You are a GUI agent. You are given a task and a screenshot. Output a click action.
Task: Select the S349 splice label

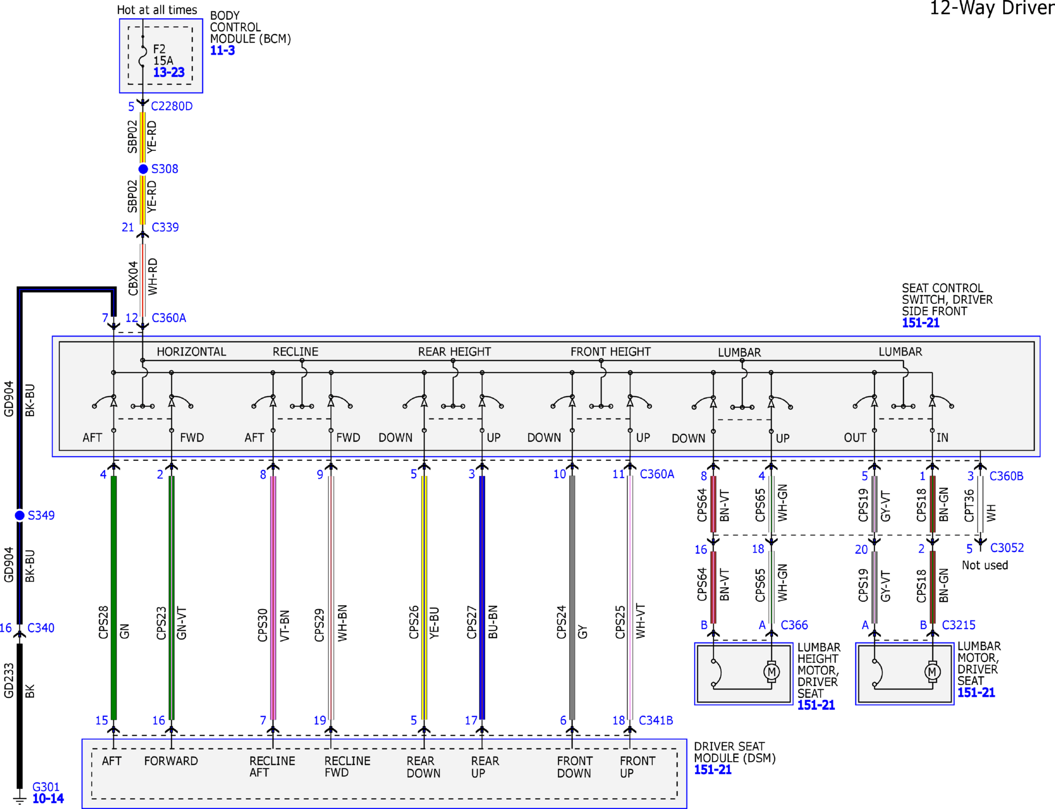point(41,515)
